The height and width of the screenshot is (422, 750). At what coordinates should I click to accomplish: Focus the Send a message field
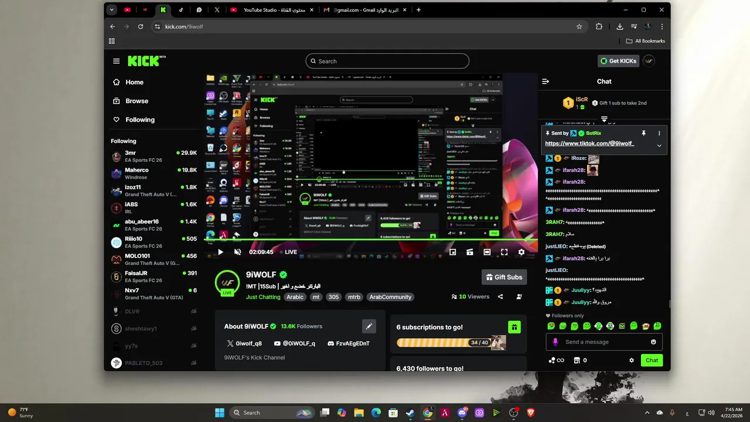click(604, 342)
